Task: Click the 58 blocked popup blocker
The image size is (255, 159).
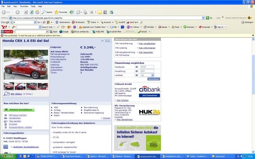Action: click(78, 22)
